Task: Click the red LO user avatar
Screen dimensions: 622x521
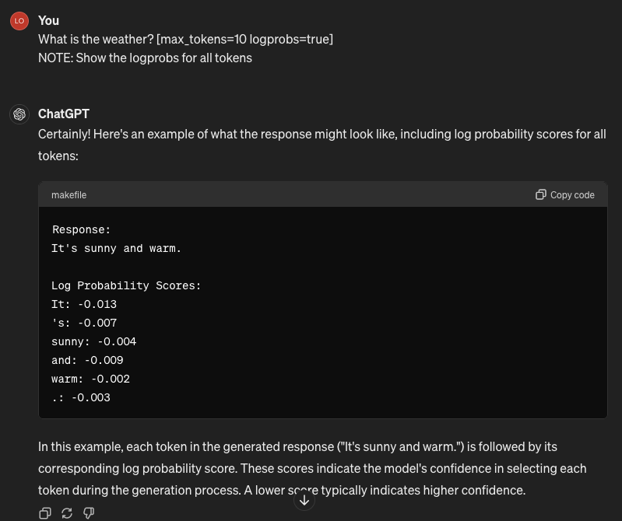Action: tap(19, 21)
